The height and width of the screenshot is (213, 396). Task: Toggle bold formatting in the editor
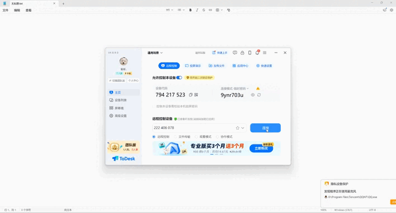coord(190,10)
